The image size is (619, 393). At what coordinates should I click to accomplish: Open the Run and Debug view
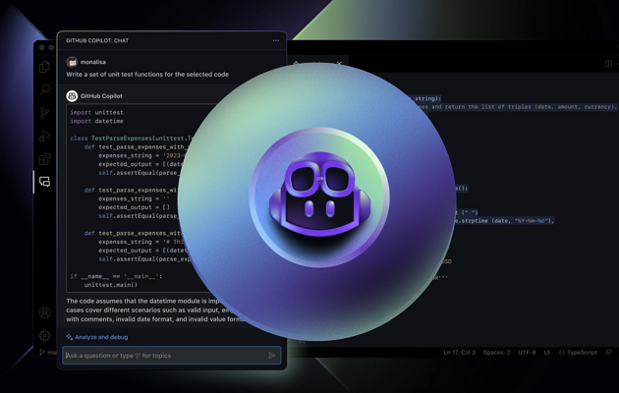44,136
